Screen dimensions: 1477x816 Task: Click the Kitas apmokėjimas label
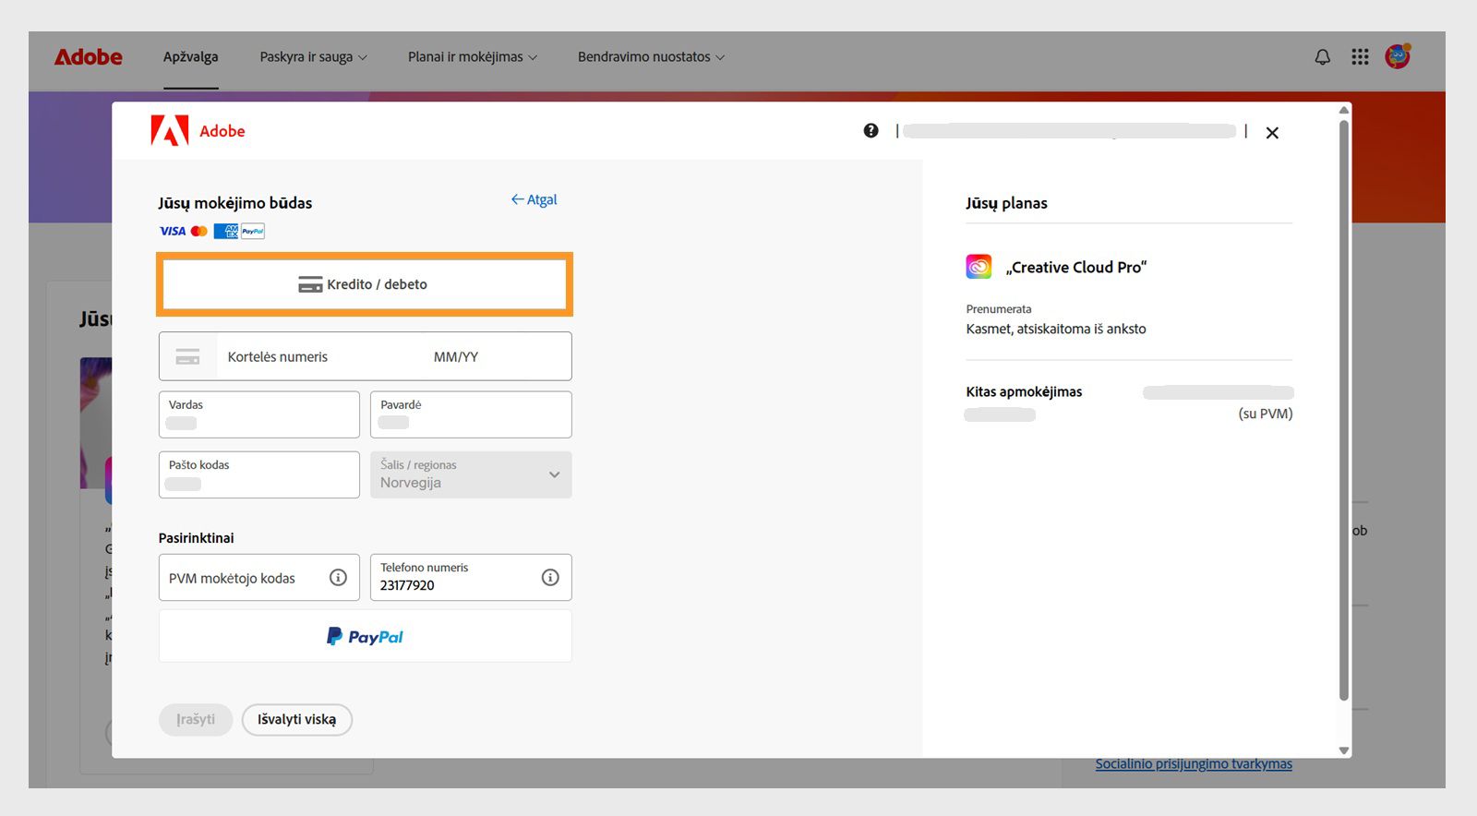click(1024, 391)
